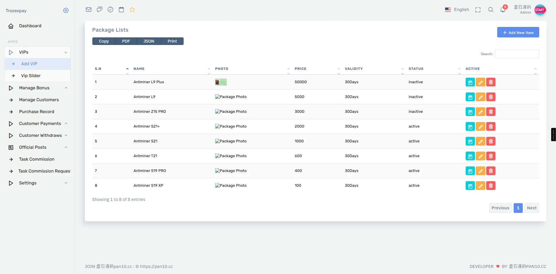
Task: Click the Trozexpay brand name
Action: [16, 11]
